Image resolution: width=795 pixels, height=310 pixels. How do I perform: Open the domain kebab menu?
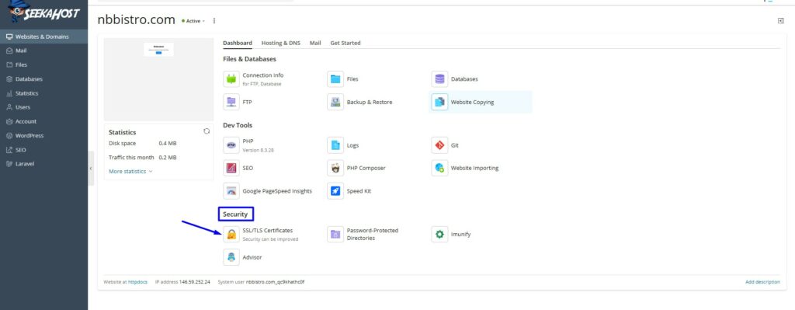click(214, 21)
